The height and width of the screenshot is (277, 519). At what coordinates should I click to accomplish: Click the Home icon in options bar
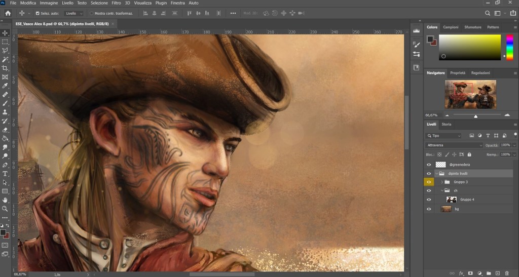[x=8, y=13]
